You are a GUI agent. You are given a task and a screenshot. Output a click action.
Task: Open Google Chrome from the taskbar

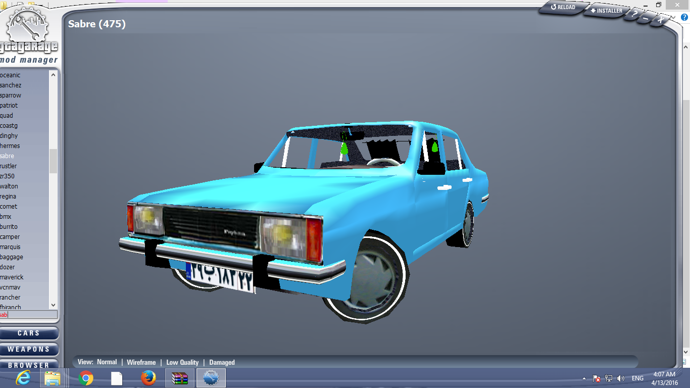[86, 378]
